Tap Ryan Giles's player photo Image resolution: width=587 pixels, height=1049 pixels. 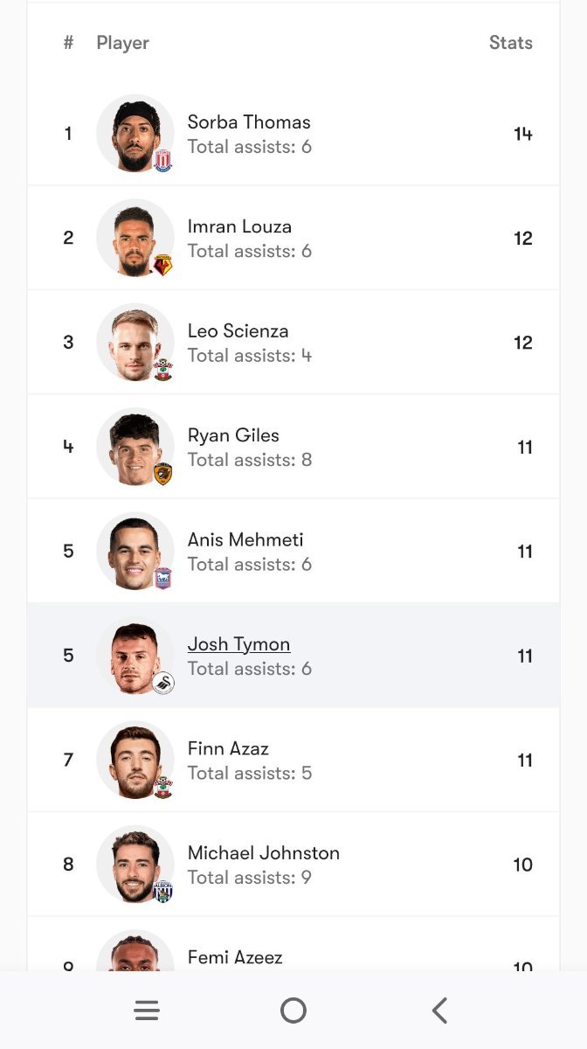click(x=134, y=446)
